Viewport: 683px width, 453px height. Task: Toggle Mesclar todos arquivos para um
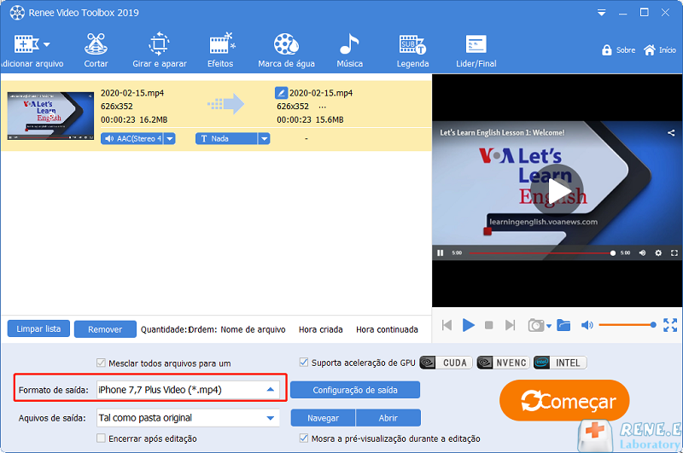pos(101,363)
